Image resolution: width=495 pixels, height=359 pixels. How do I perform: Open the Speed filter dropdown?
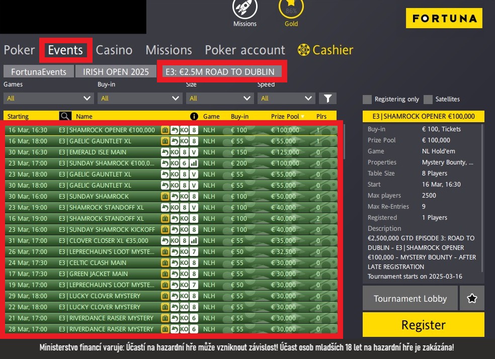[x=286, y=99]
